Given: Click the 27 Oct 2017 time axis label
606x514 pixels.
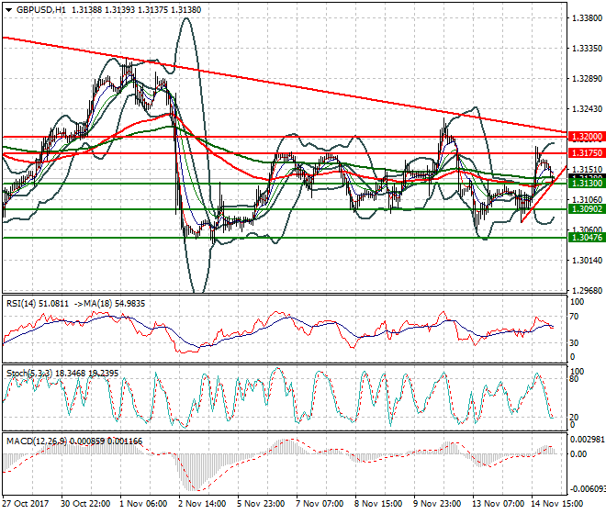Looking at the screenshot, I should (x=26, y=504).
